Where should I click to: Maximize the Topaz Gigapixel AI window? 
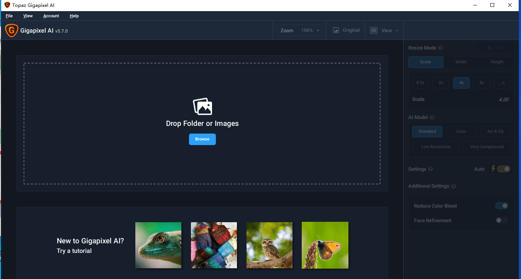(492, 5)
